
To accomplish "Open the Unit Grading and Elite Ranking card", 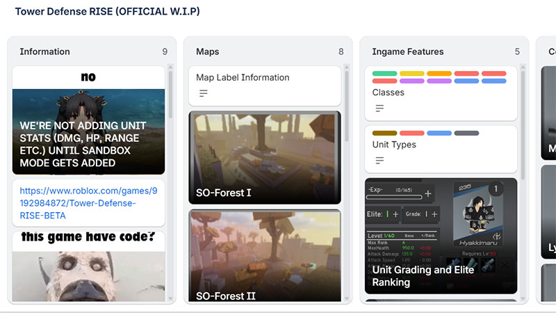I will (x=441, y=236).
